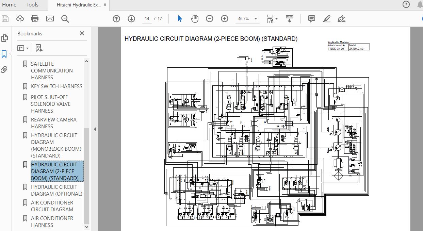Screen dimensions: 423x231
Task: Select the Highlight text pen
Action: coord(327,19)
